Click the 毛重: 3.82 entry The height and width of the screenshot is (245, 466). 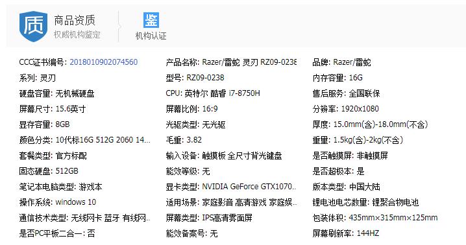point(184,140)
